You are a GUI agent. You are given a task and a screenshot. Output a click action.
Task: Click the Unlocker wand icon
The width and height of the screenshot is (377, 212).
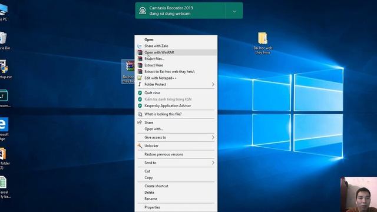point(140,145)
